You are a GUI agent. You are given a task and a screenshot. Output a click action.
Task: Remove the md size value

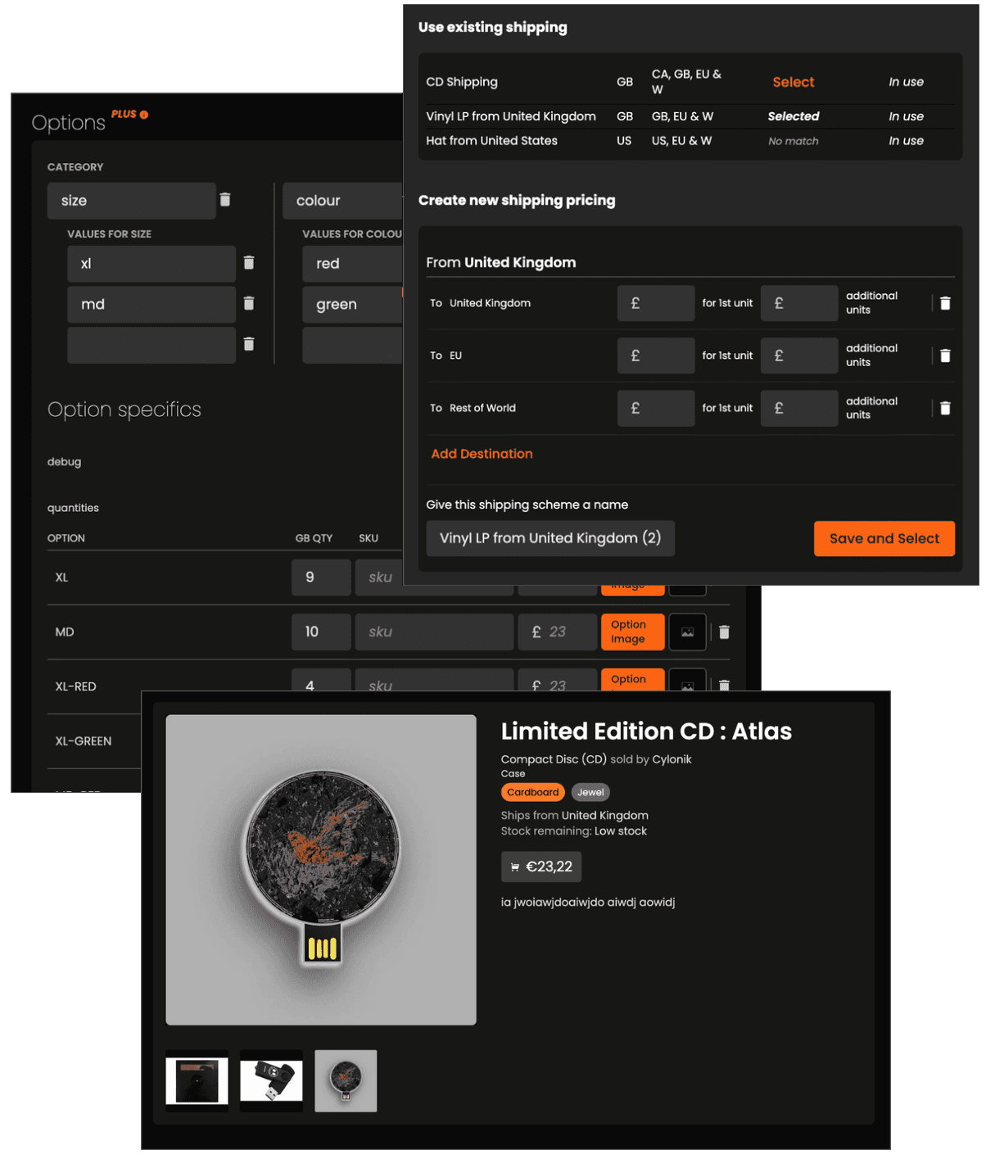(249, 304)
